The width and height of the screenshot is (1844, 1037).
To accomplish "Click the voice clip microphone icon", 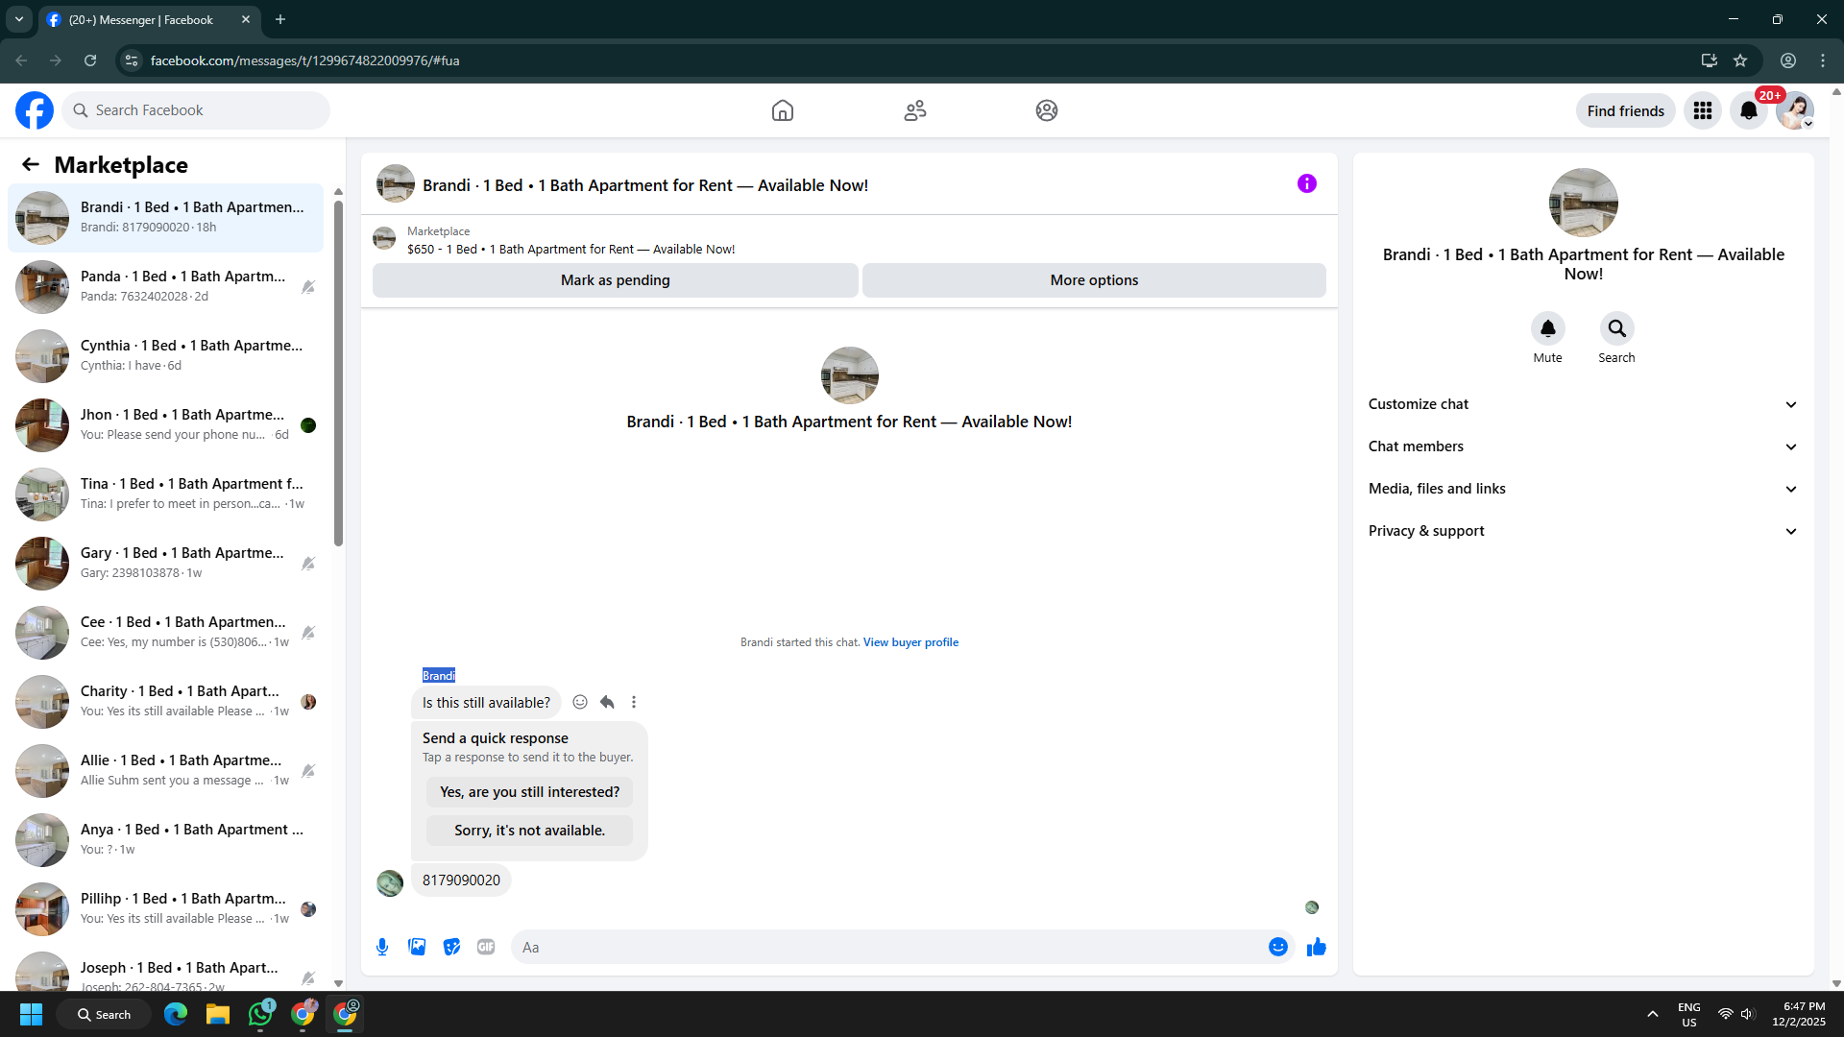I will click(382, 947).
